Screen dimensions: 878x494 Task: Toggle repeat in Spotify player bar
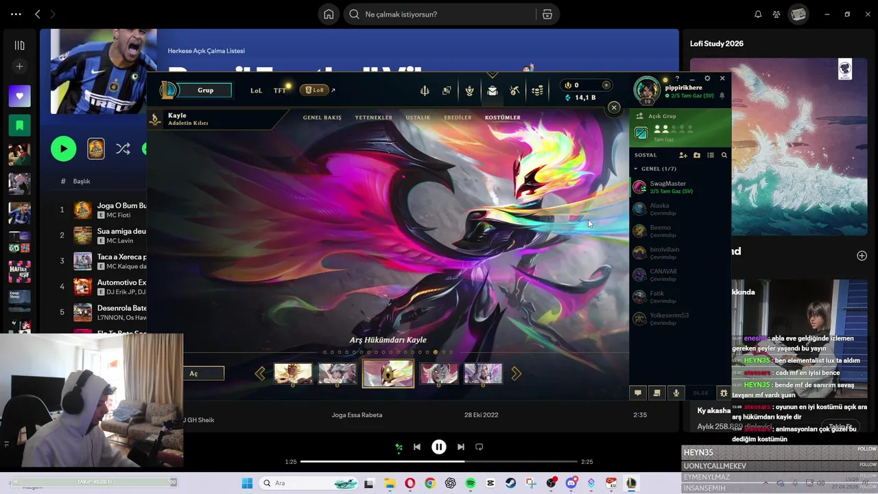click(479, 447)
